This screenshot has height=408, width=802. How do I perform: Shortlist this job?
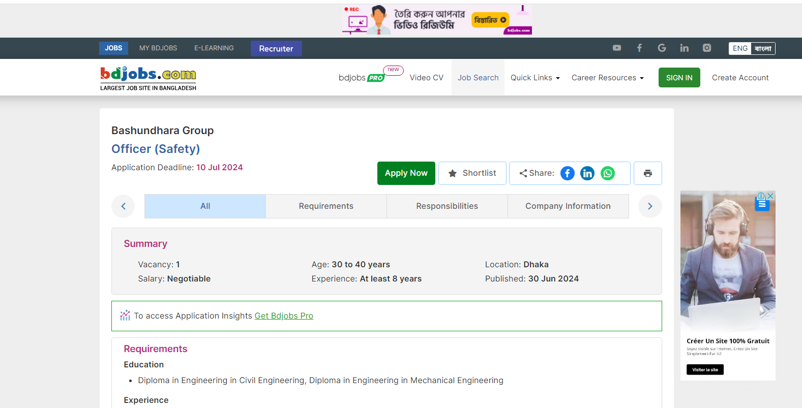pos(472,173)
